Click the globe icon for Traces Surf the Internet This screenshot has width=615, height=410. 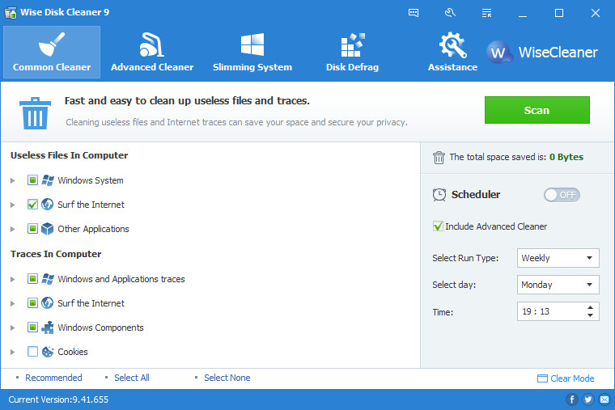48,303
